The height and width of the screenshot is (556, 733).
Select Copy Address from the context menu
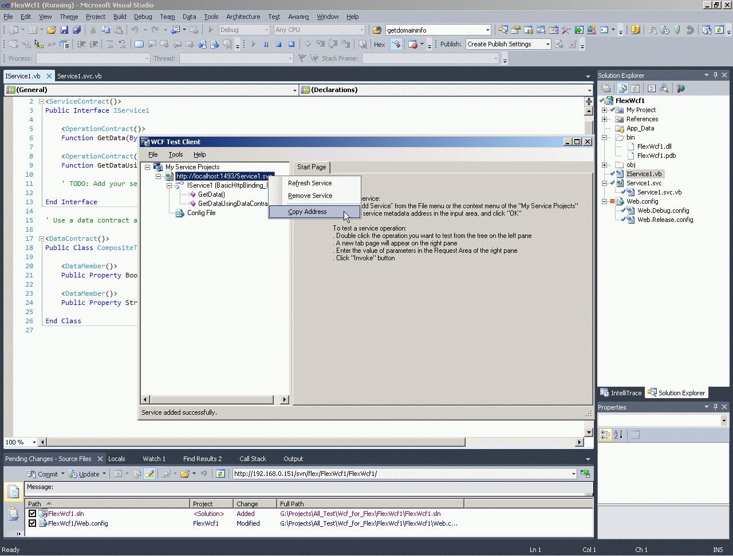[x=308, y=212]
